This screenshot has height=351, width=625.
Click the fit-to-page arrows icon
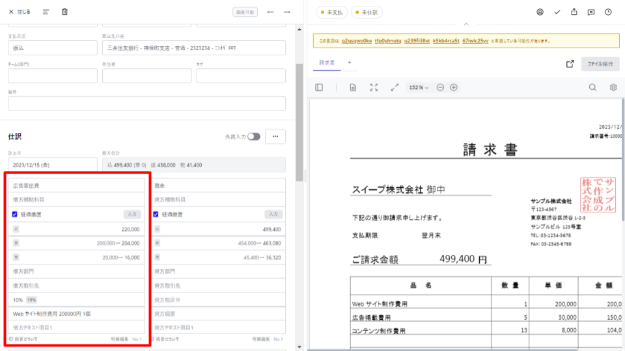pyautogui.click(x=374, y=87)
